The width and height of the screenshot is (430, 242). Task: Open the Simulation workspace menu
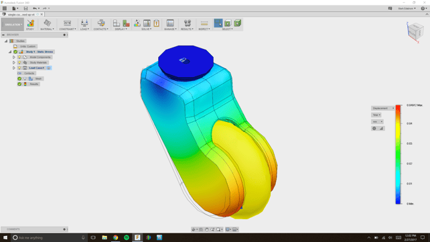coord(12,24)
